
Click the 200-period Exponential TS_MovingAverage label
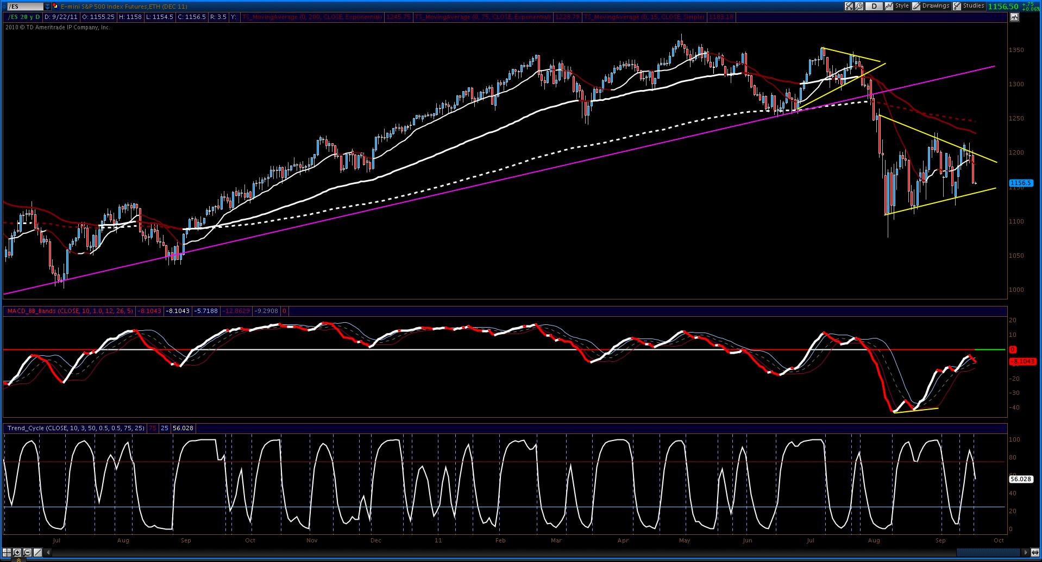point(312,17)
